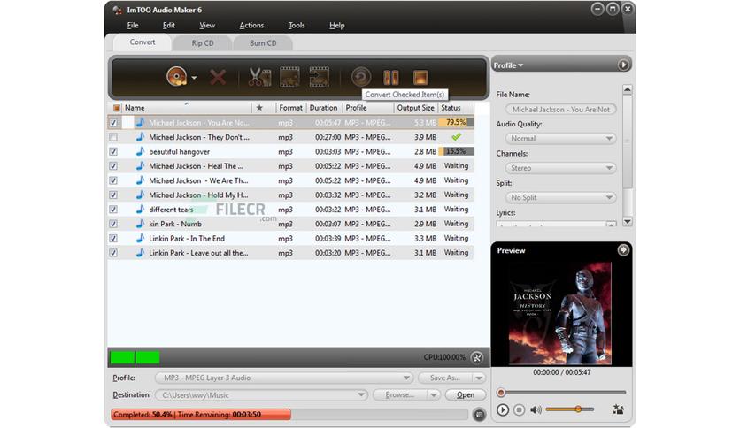Open the Browse arrow dropdown

click(433, 395)
